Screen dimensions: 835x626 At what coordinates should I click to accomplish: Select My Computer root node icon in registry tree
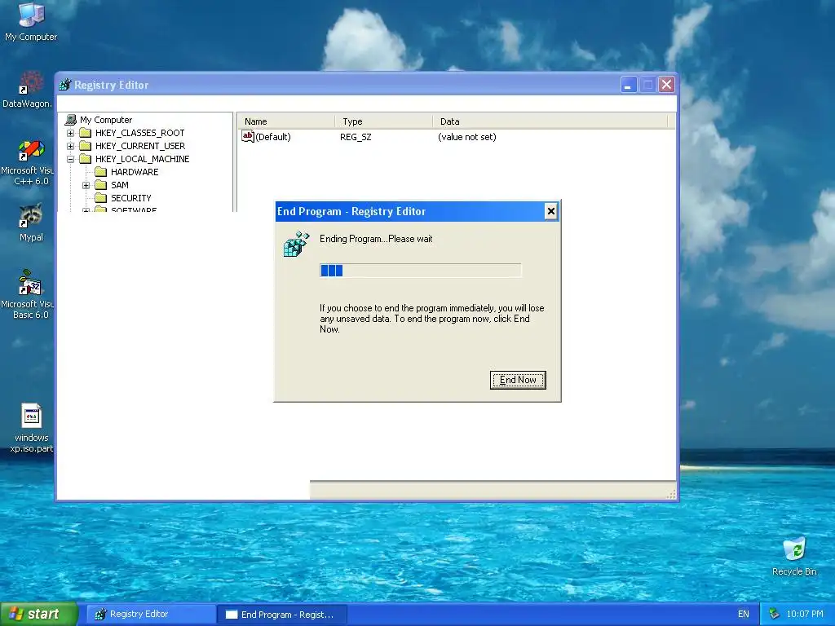70,120
